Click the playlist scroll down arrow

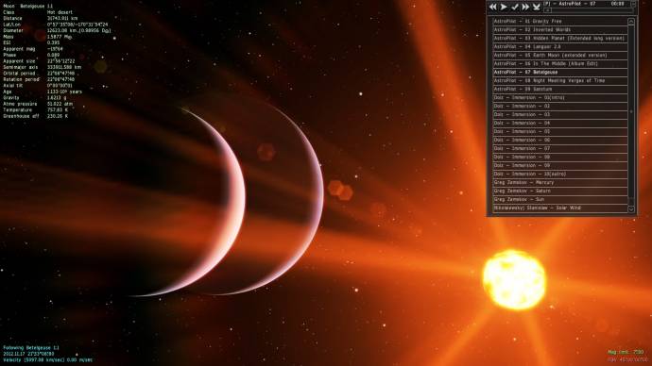click(631, 209)
